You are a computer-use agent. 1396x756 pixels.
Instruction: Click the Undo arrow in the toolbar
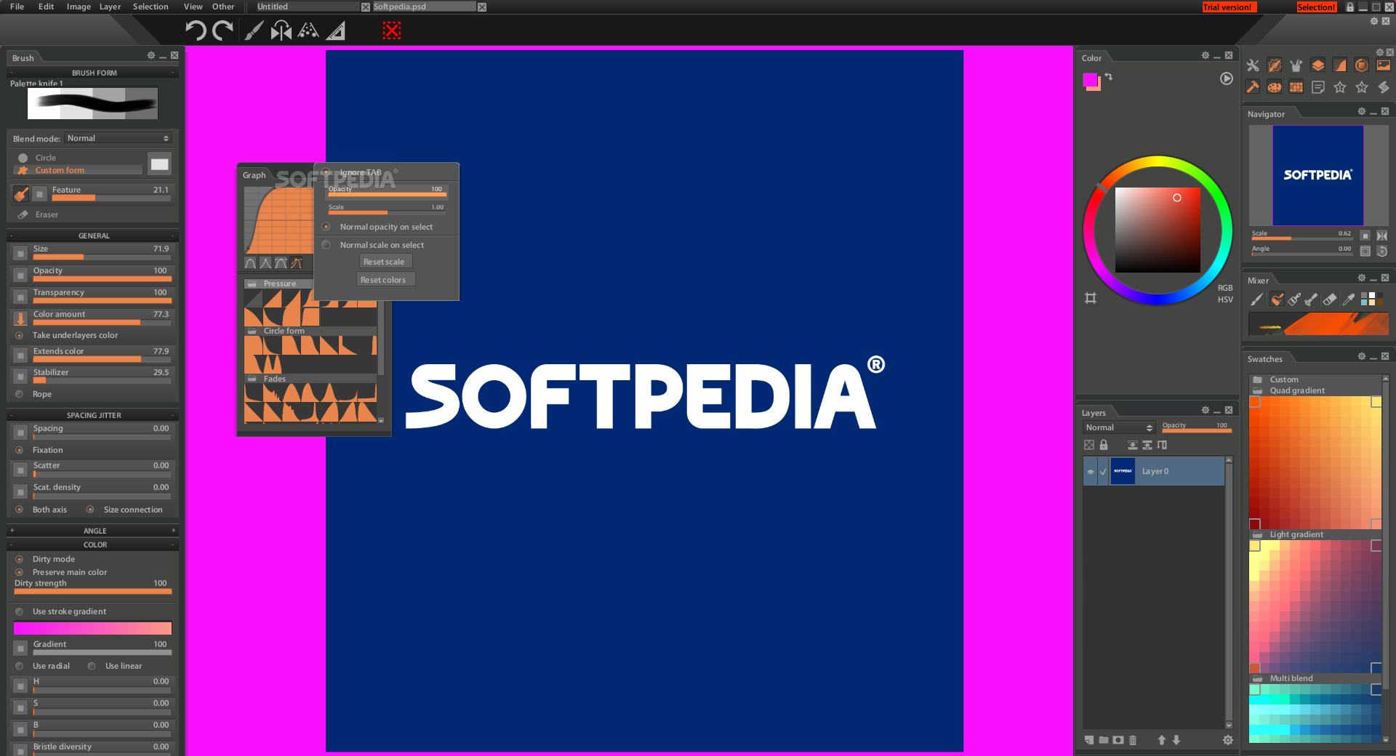point(196,31)
